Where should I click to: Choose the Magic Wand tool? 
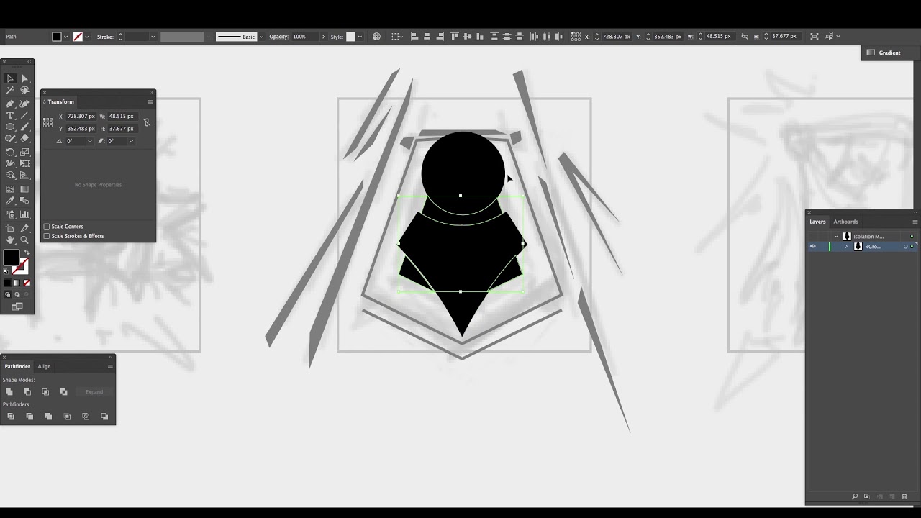coord(10,90)
